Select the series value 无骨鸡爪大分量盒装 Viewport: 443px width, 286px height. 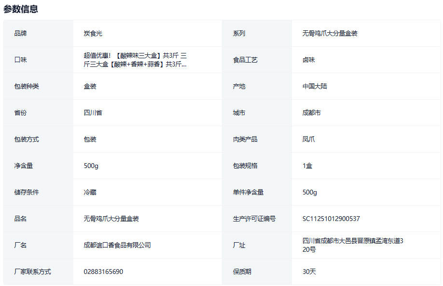pyautogui.click(x=330, y=33)
